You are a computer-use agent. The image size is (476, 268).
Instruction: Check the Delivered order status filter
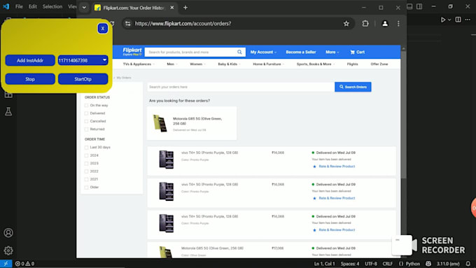(x=86, y=113)
